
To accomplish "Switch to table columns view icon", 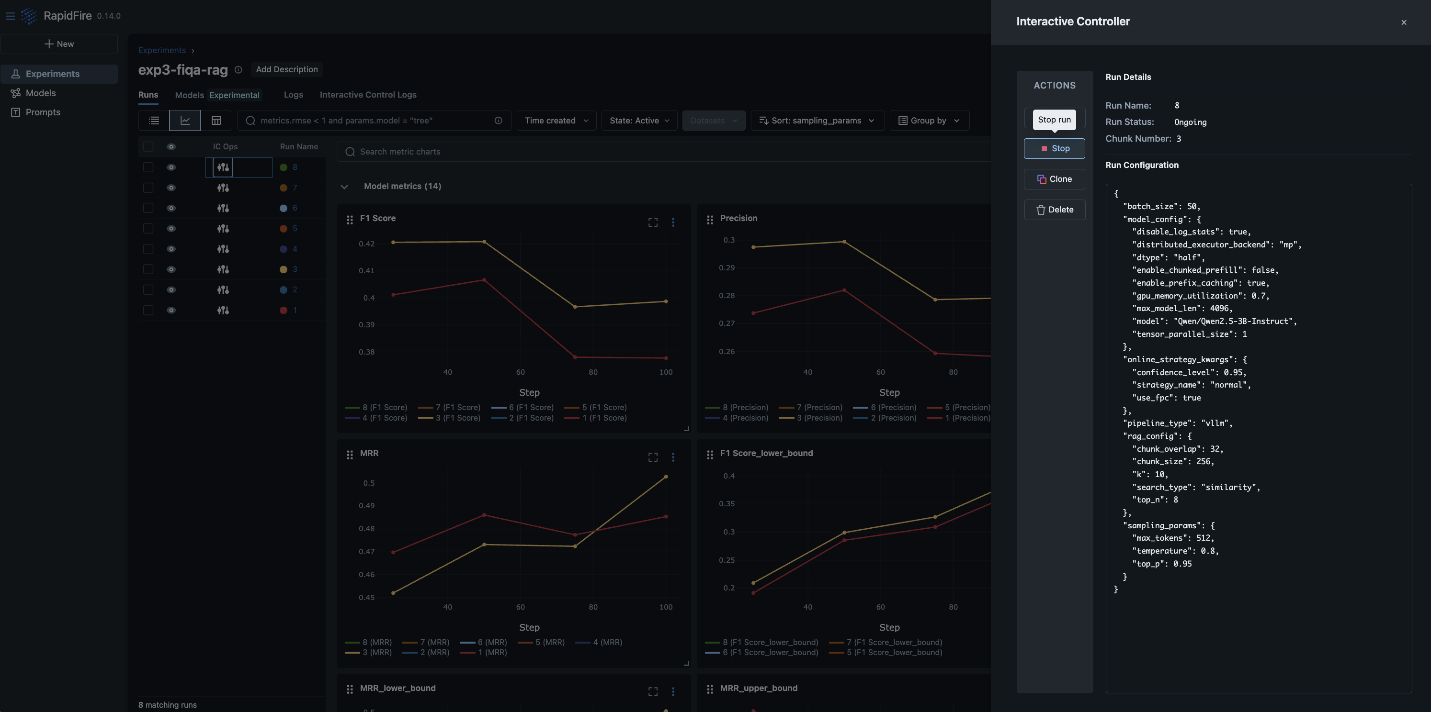I will (x=216, y=121).
